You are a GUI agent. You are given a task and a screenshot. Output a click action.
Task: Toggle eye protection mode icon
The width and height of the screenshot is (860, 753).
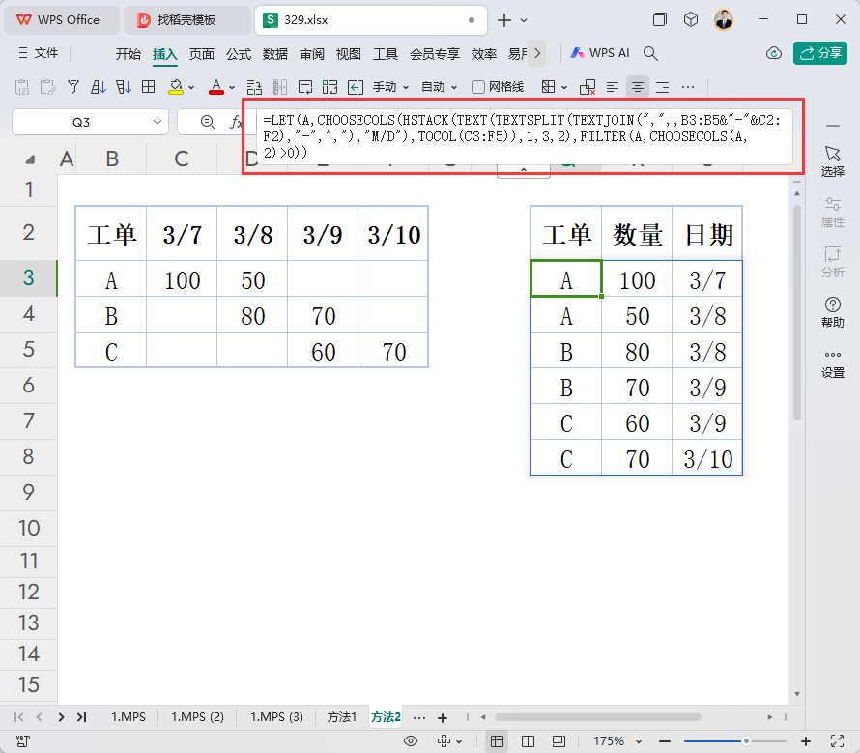[x=411, y=741]
